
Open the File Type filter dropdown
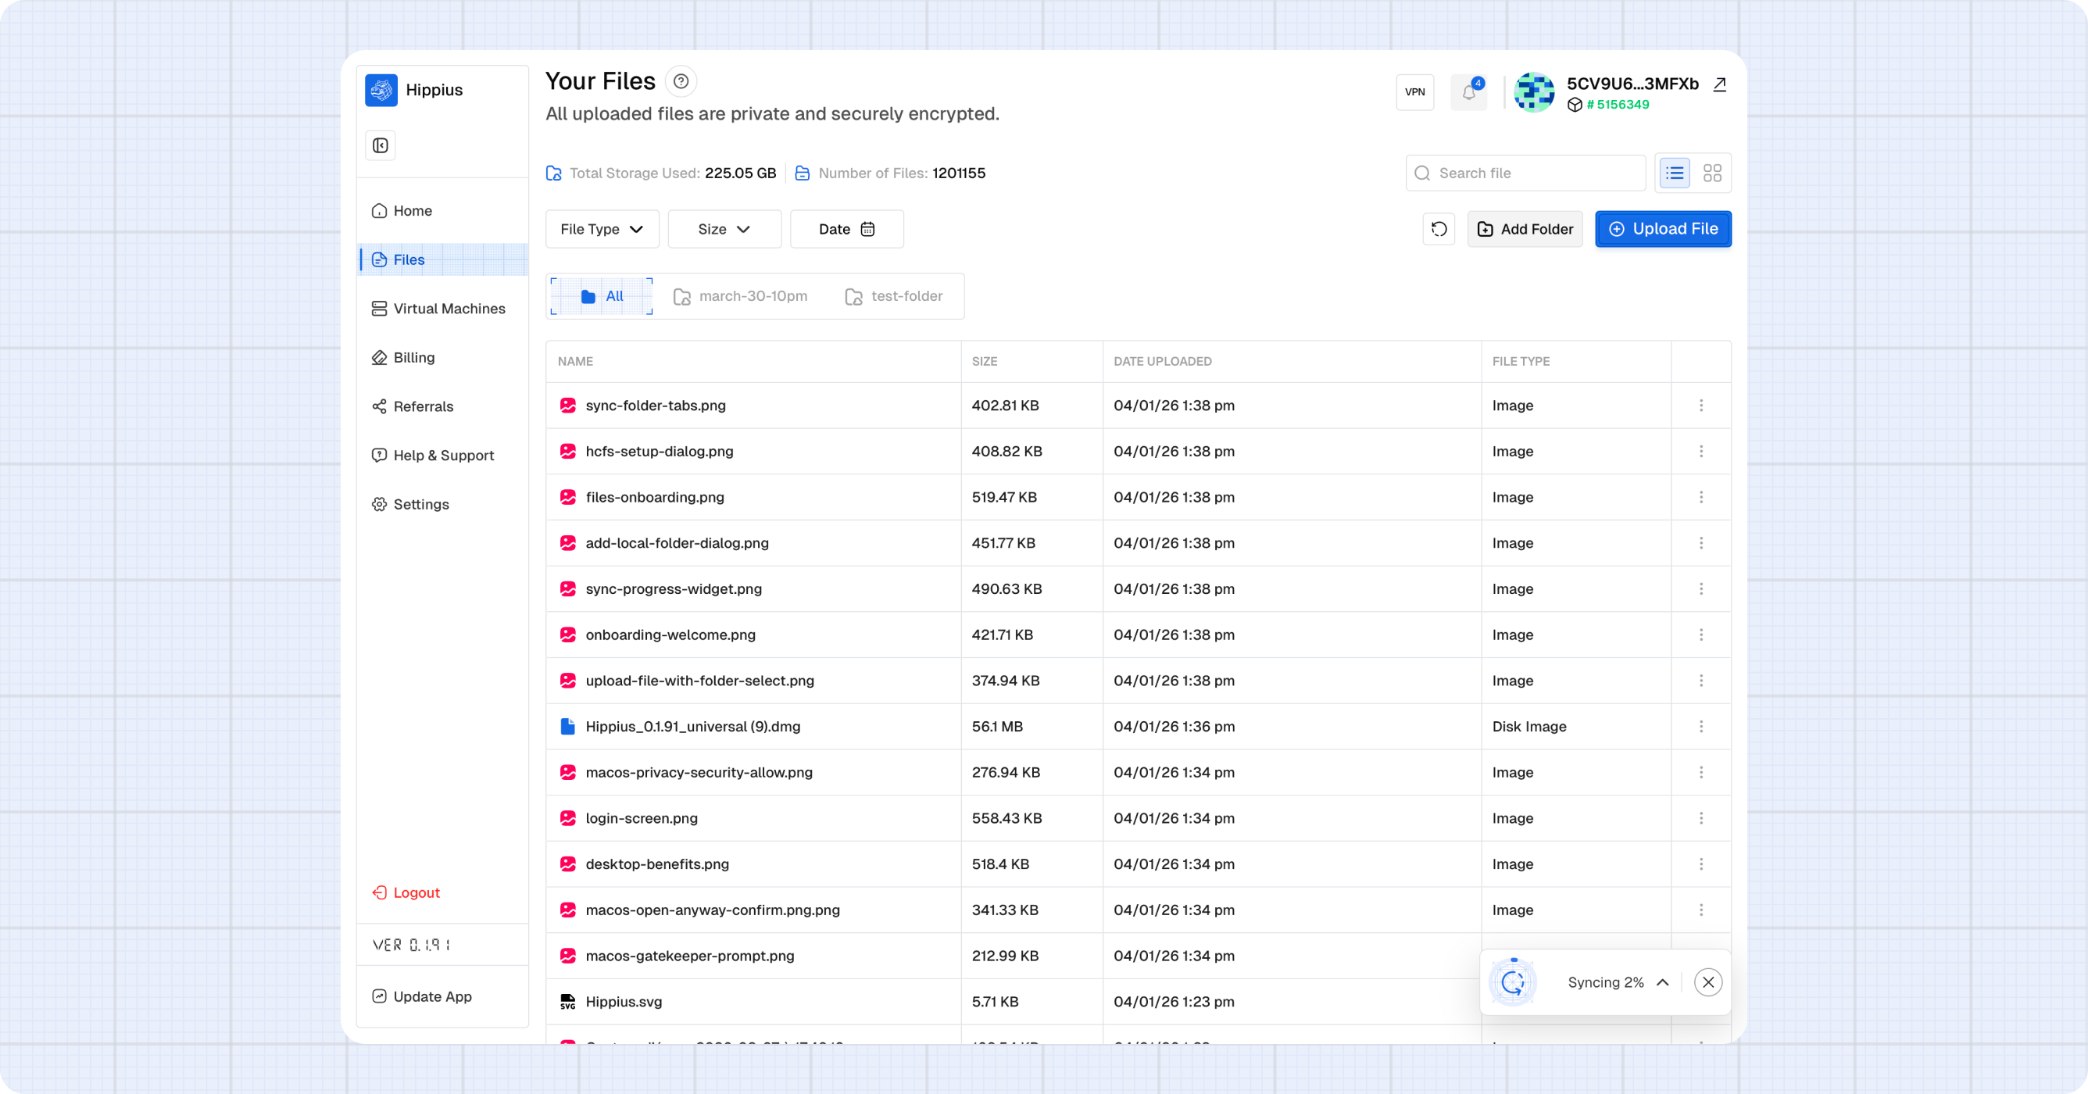tap(602, 229)
